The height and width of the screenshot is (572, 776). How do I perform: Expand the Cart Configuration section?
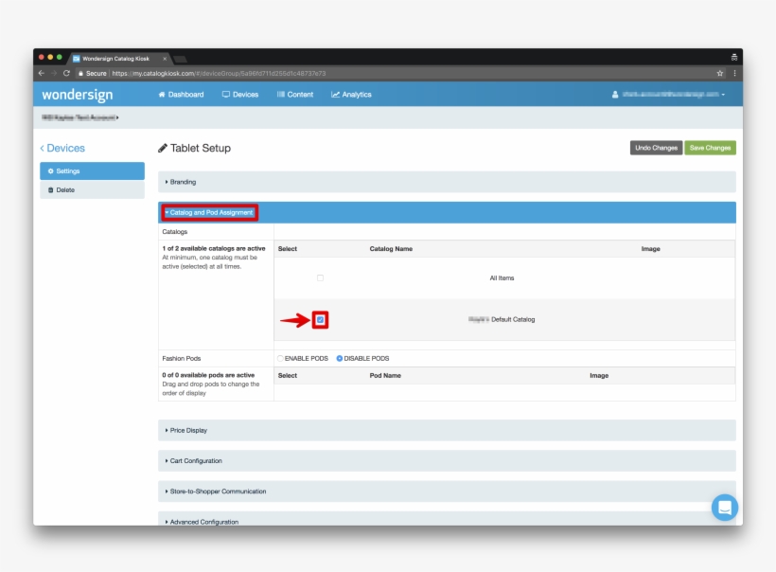(x=196, y=461)
